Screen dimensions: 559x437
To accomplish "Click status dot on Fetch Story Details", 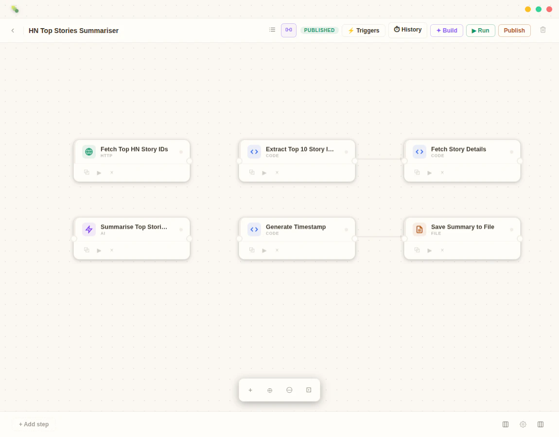I will click(511, 152).
